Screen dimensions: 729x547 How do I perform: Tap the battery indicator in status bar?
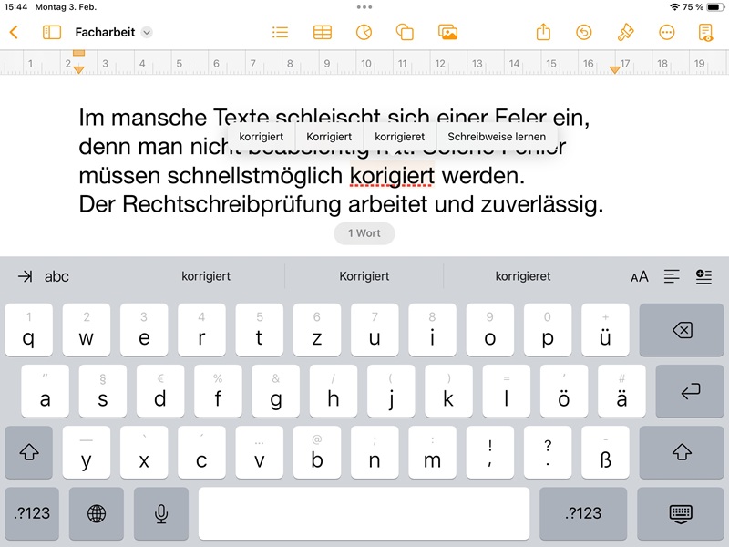[714, 7]
